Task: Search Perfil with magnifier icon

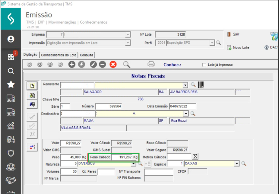Action: [x=219, y=43]
